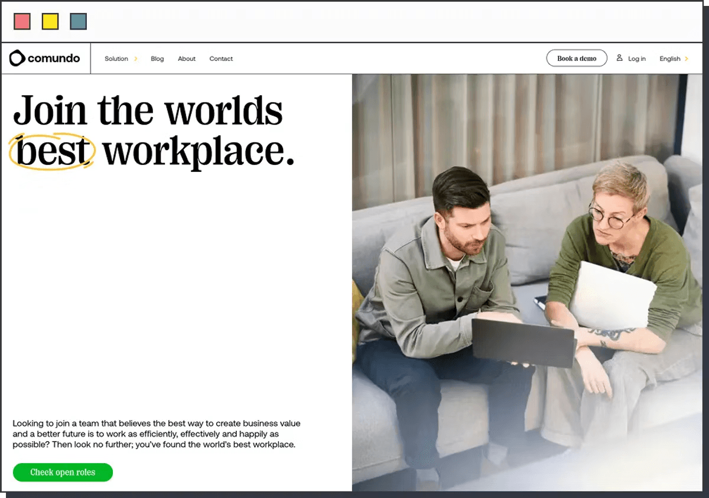Click the circled word 'best' in headline
This screenshot has height=498, width=709.
click(x=53, y=152)
